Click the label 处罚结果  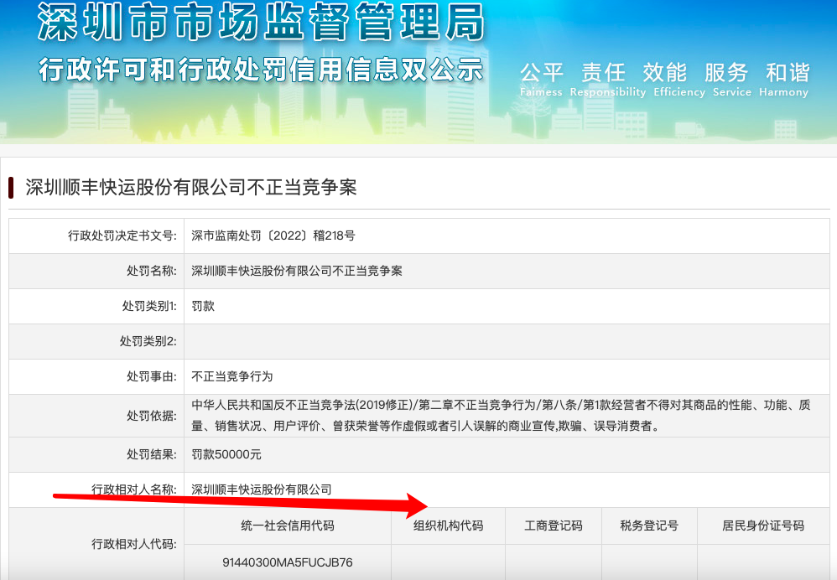(x=152, y=454)
